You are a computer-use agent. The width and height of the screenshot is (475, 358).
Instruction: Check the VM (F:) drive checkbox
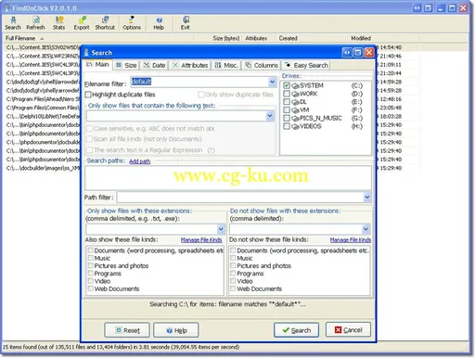click(x=287, y=109)
